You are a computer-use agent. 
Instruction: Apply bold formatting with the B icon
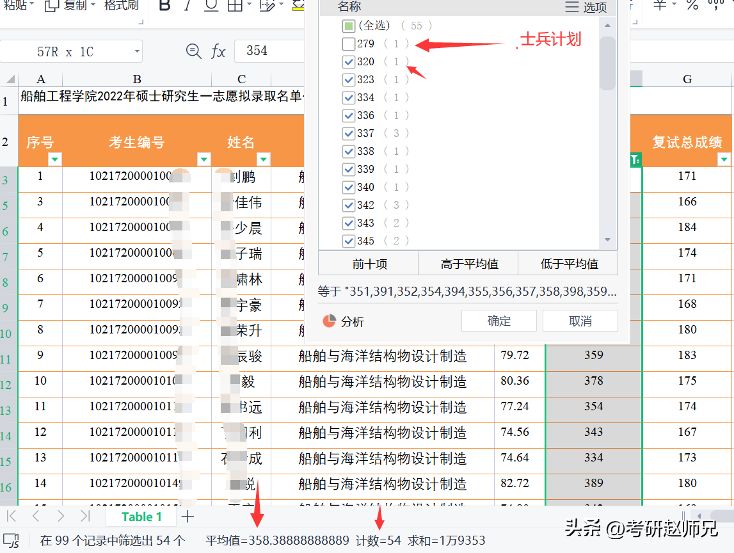(164, 5)
